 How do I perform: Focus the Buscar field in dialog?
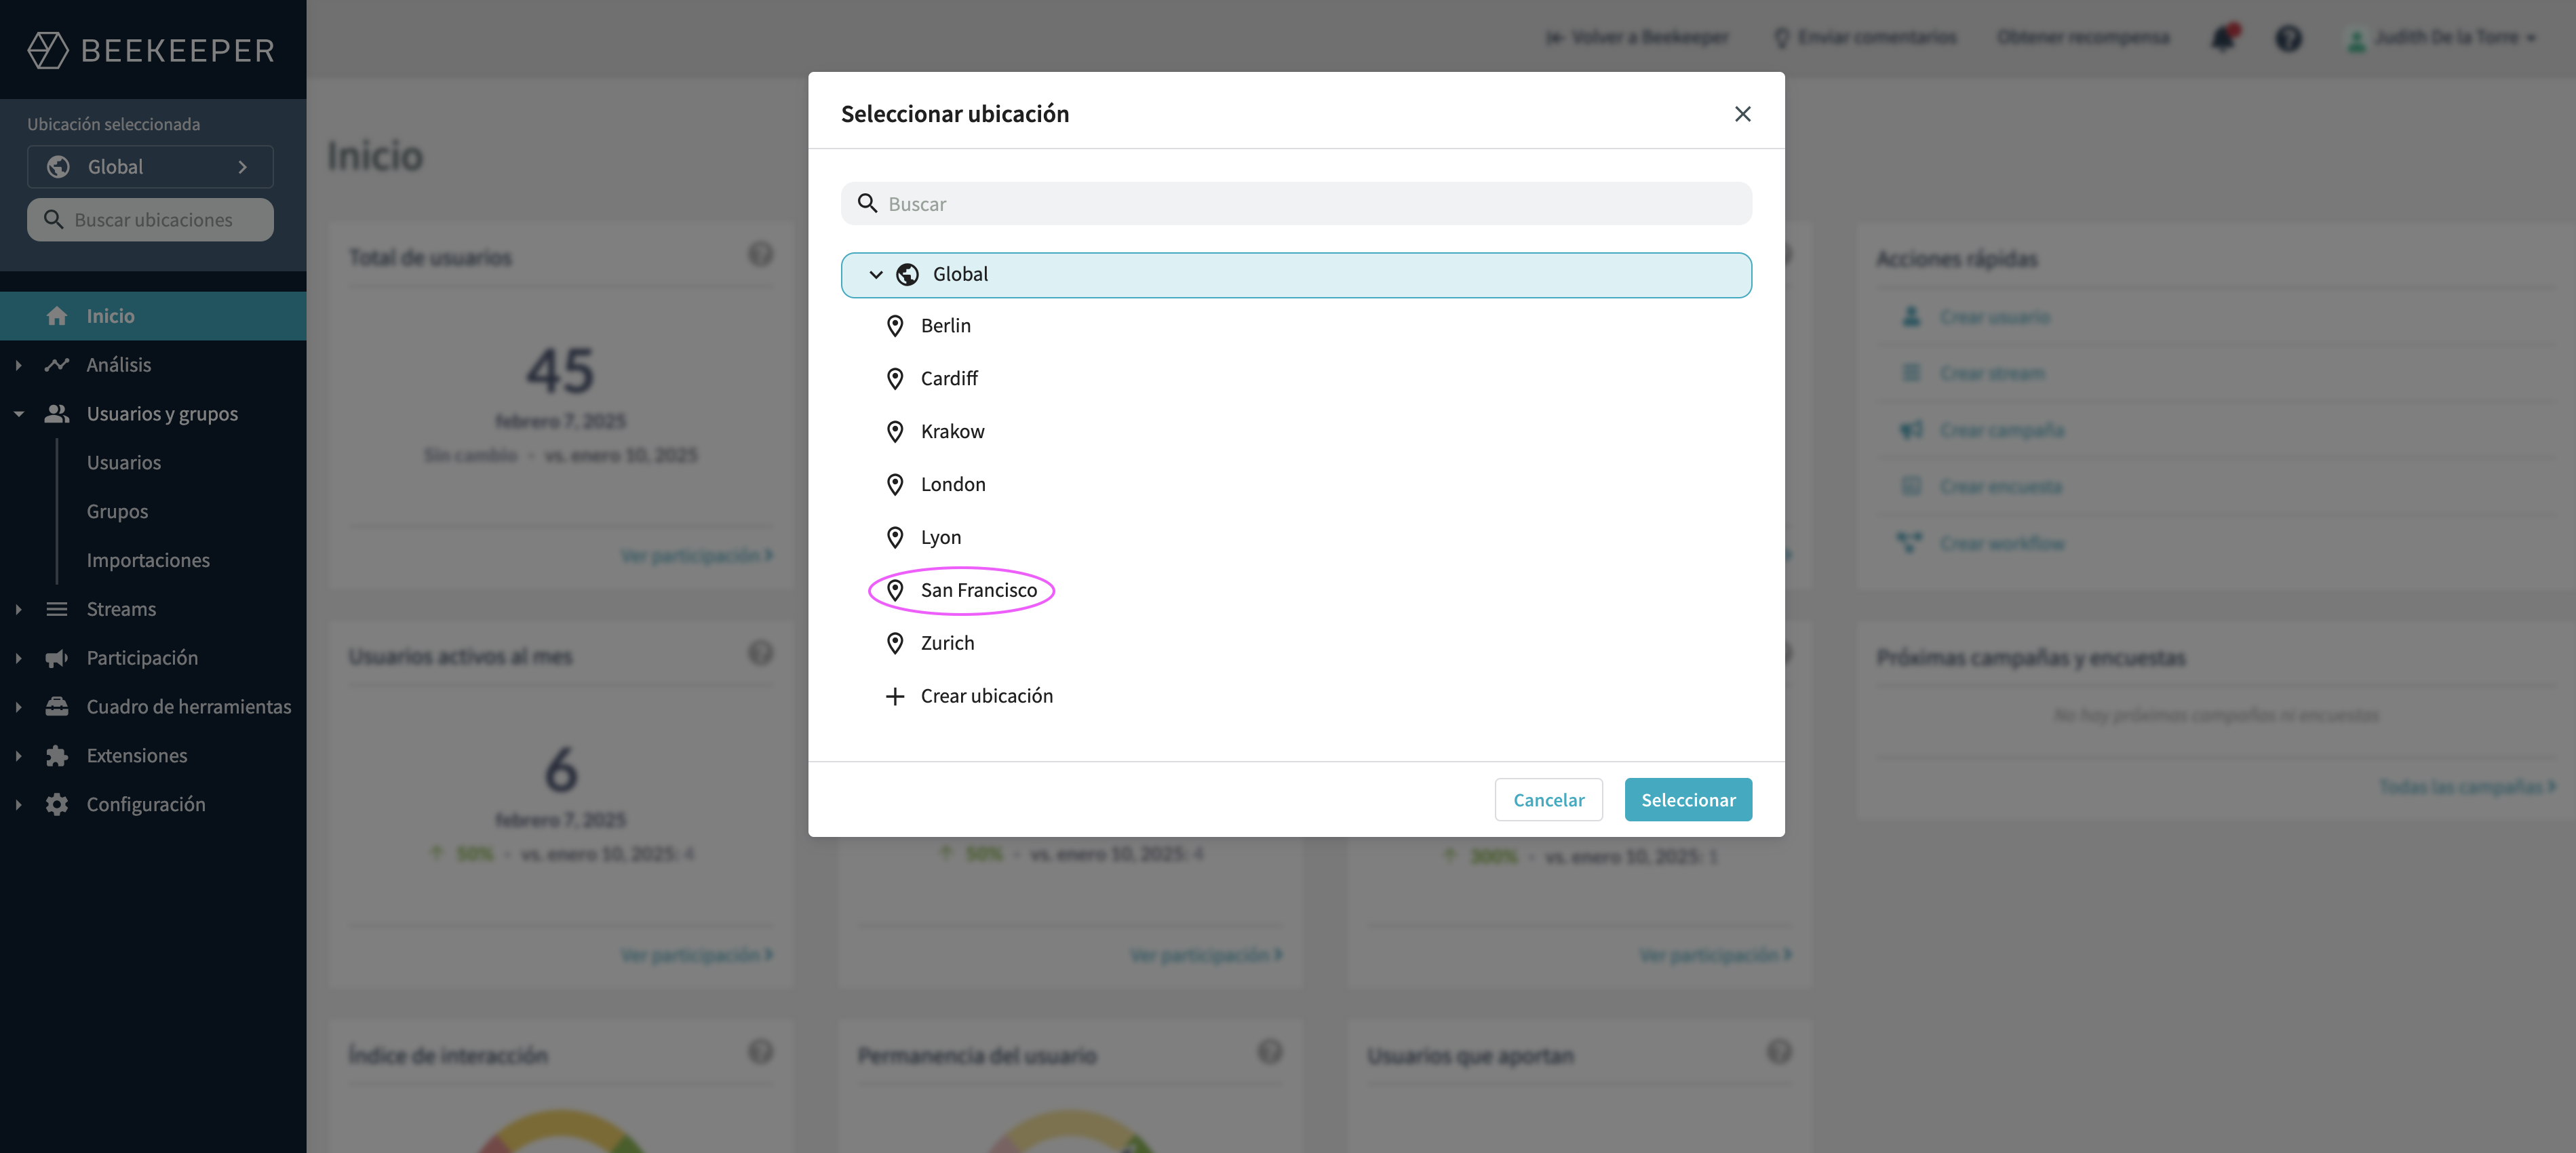coord(1296,203)
